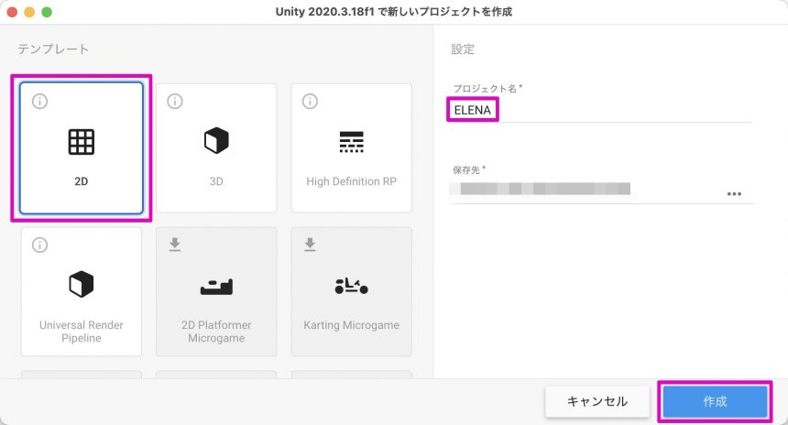Click the 3D template label text
This screenshot has height=425, width=788.
click(216, 181)
